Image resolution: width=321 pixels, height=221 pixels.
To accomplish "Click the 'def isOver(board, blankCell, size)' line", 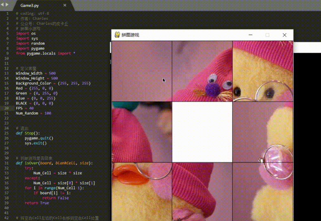I will [54, 163].
